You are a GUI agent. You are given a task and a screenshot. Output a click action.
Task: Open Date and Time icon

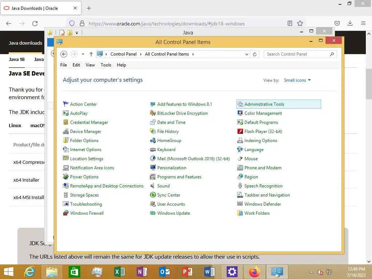[153, 122]
